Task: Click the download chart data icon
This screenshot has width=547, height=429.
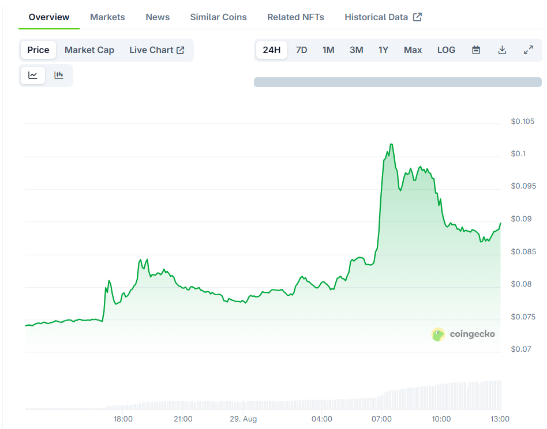Action: (502, 50)
